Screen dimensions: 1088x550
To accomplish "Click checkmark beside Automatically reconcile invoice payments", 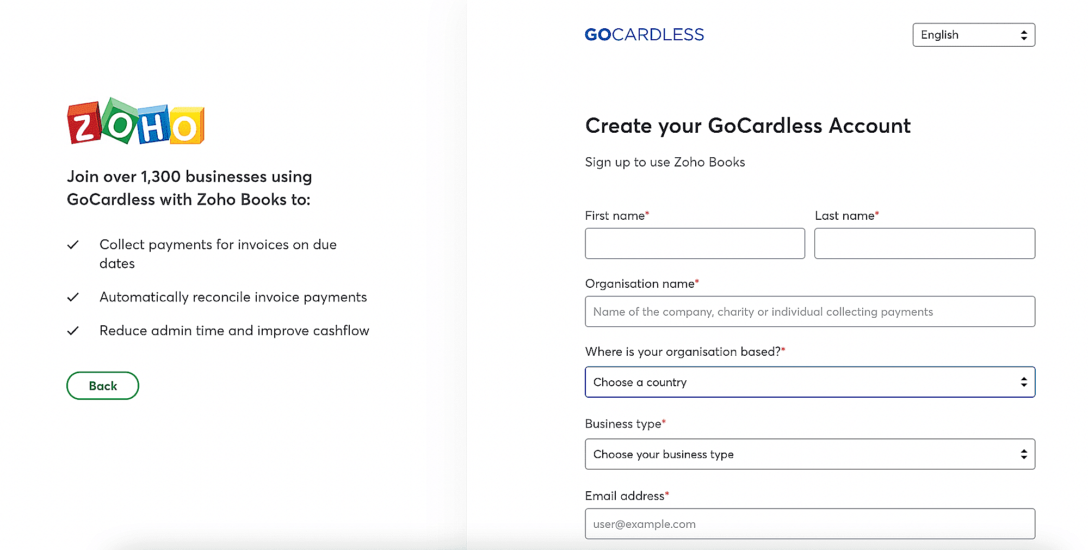I will point(73,297).
